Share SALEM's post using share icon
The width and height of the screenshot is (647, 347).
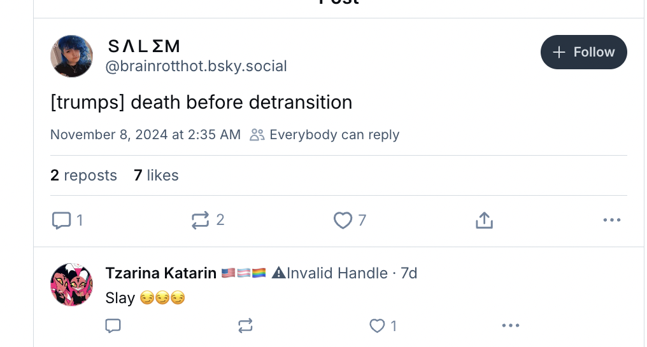(484, 221)
